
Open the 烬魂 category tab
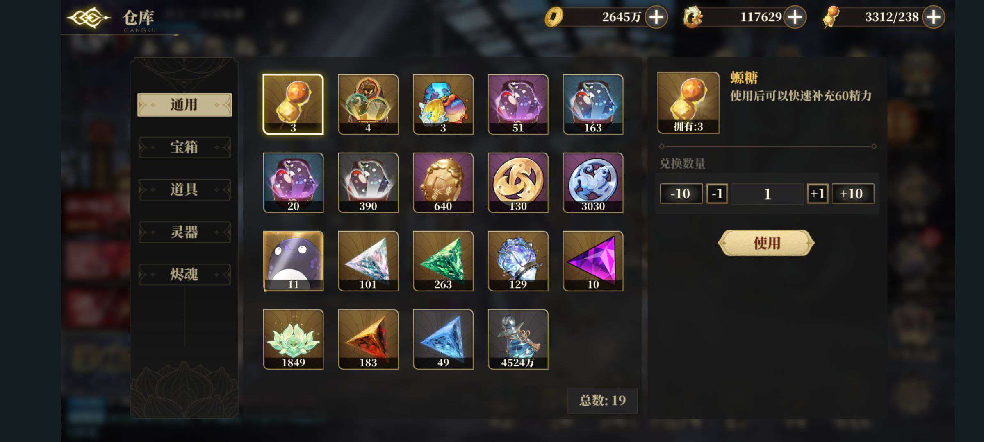click(184, 274)
